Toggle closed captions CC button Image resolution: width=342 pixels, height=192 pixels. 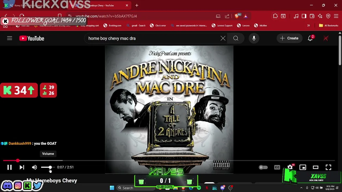(277, 167)
